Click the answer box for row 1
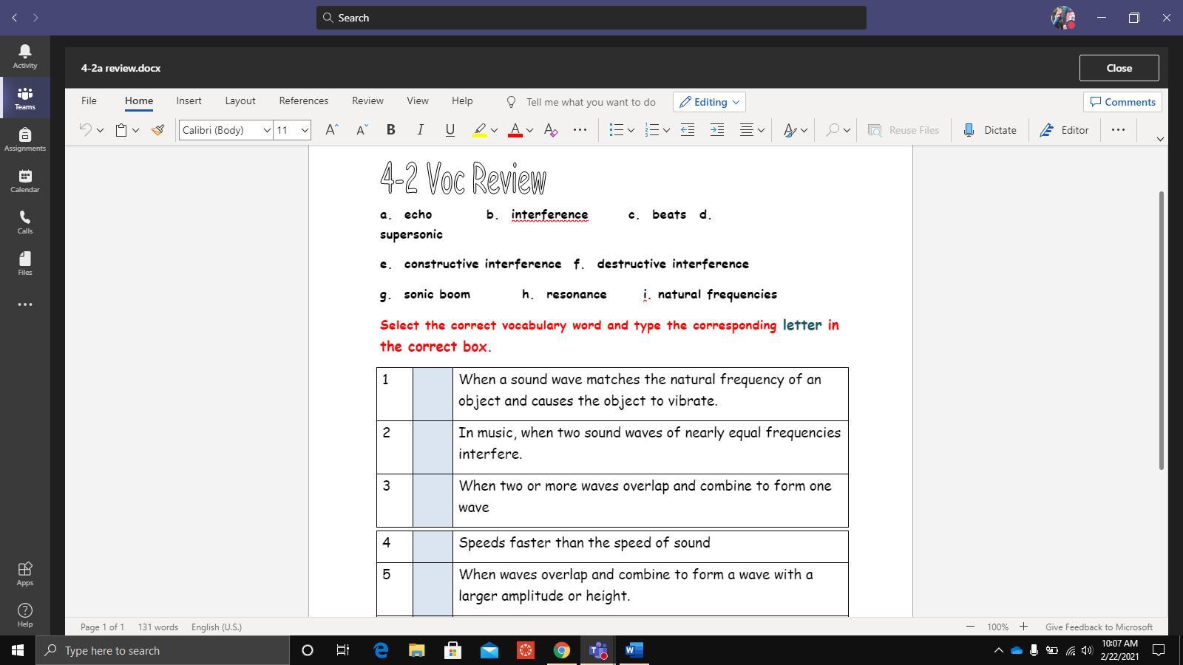Viewport: 1183px width, 665px height. click(433, 394)
